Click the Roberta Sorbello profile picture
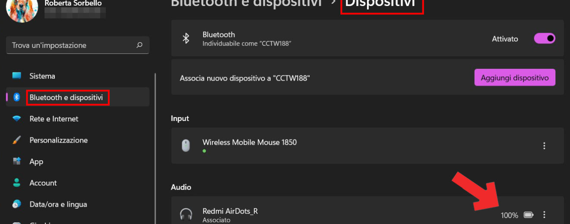The height and width of the screenshot is (224, 570). coord(22,9)
